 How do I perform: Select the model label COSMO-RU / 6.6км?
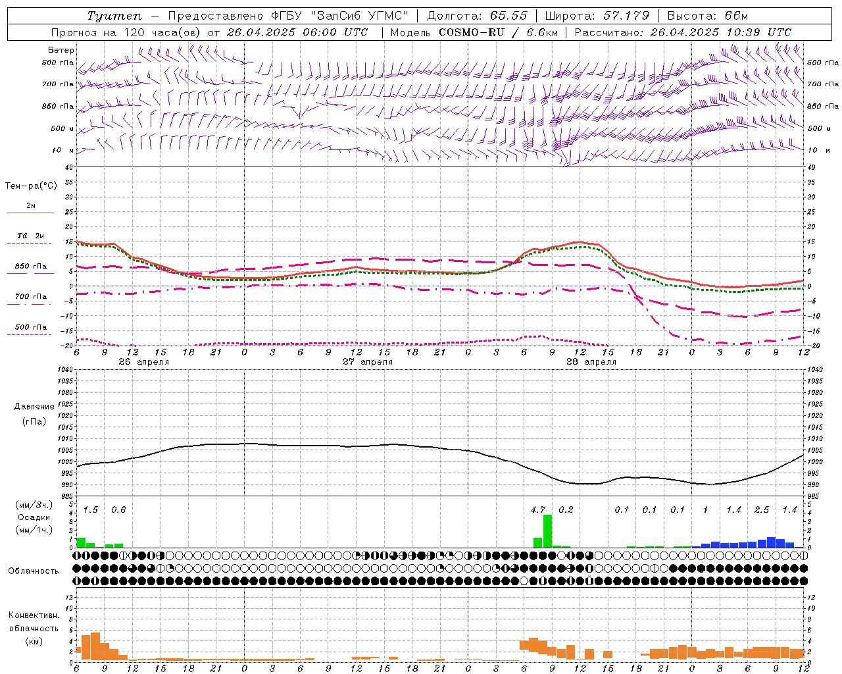point(499,32)
